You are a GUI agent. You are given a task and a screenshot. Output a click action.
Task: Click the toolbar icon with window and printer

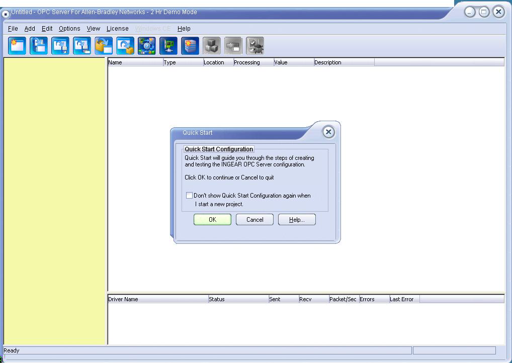(82, 46)
